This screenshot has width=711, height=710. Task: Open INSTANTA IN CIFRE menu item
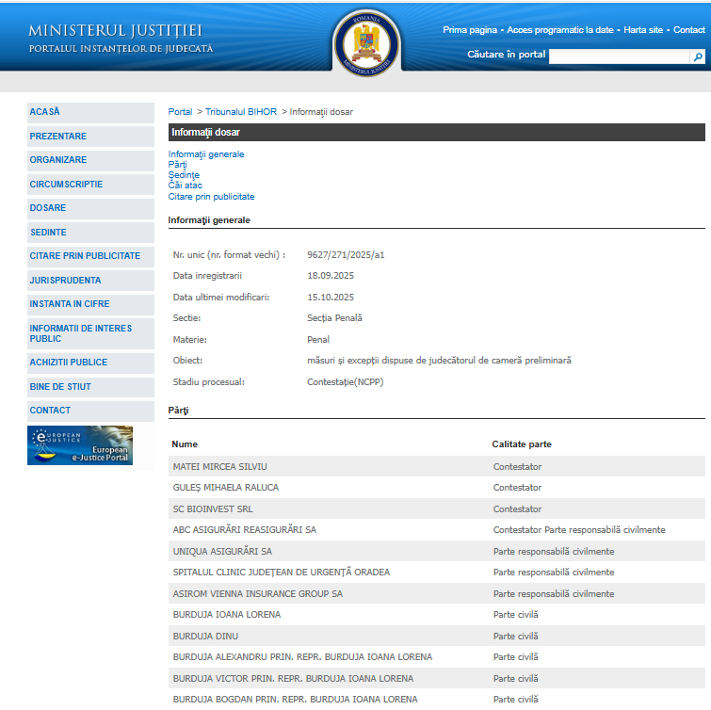[70, 304]
